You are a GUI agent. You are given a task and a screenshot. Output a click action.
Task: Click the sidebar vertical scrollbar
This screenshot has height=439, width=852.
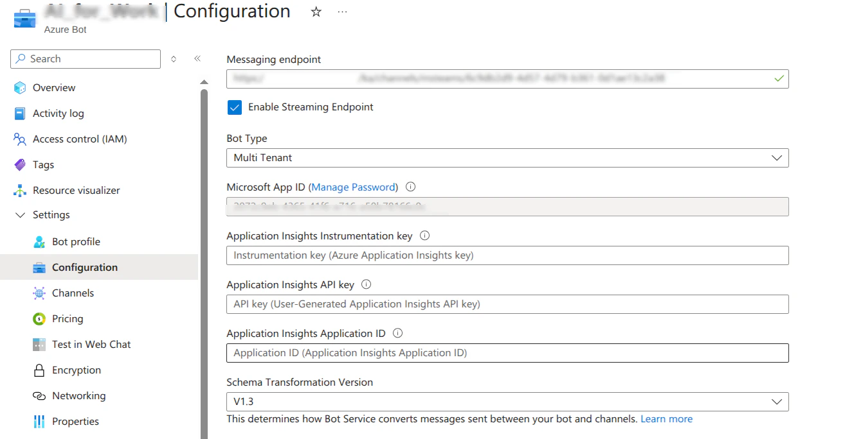click(x=204, y=257)
